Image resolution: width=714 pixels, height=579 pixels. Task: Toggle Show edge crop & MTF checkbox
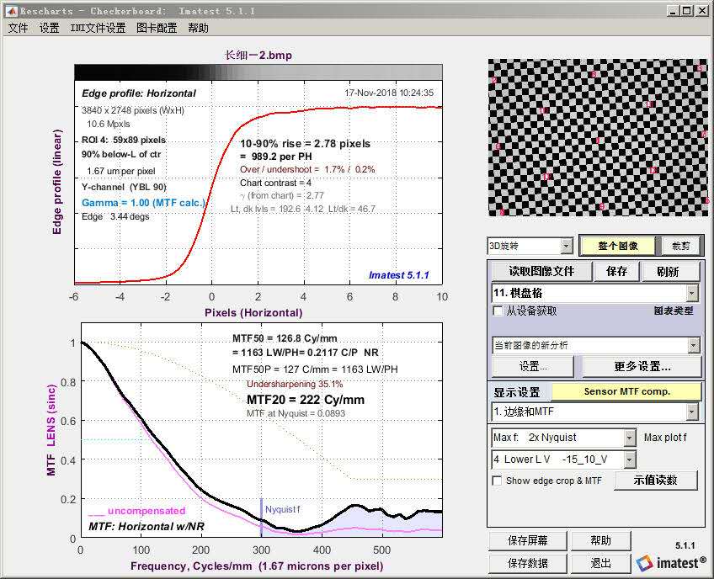click(498, 481)
